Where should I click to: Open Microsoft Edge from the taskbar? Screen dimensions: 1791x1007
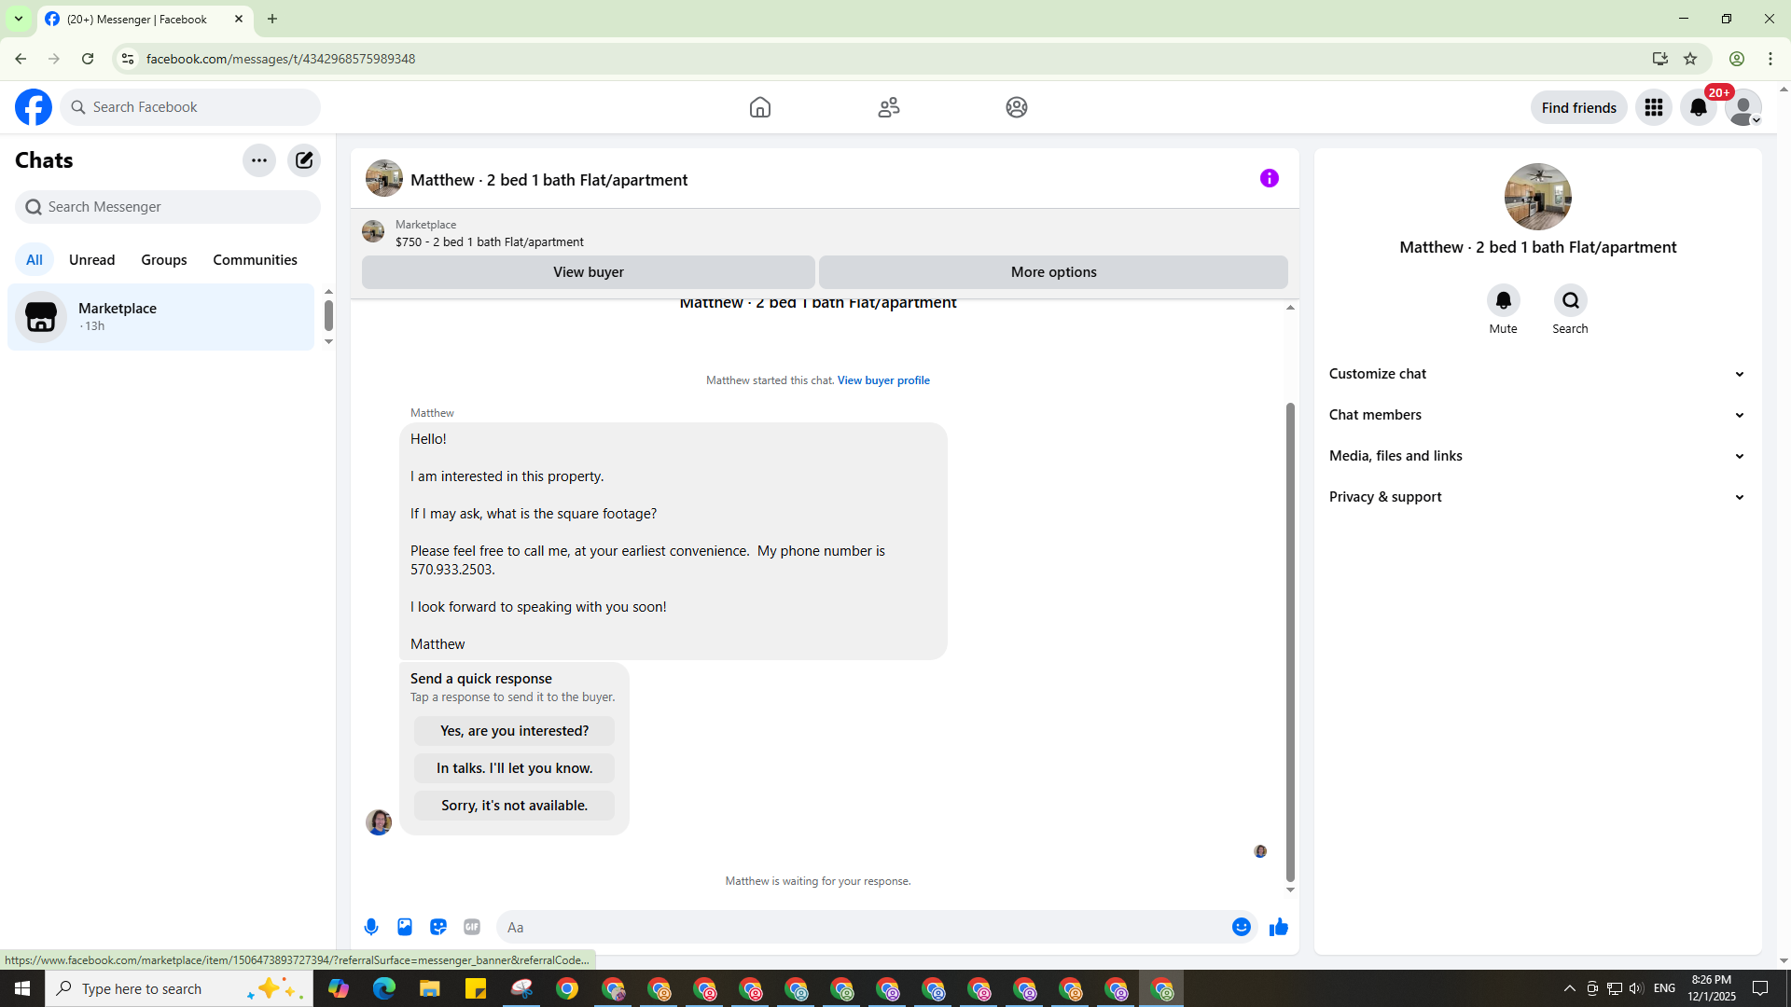point(384,988)
